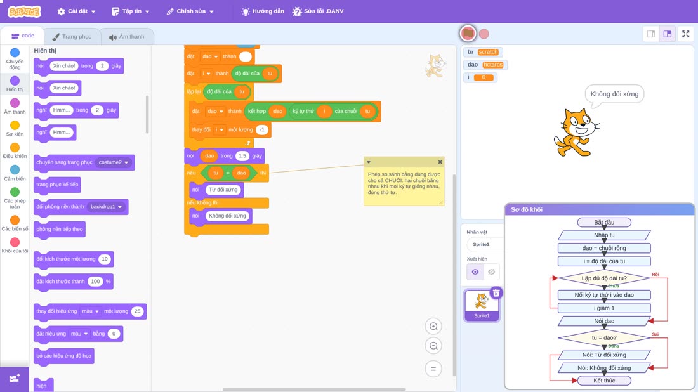Switch to the Âm thanh tab
698x392 pixels.
click(x=127, y=37)
